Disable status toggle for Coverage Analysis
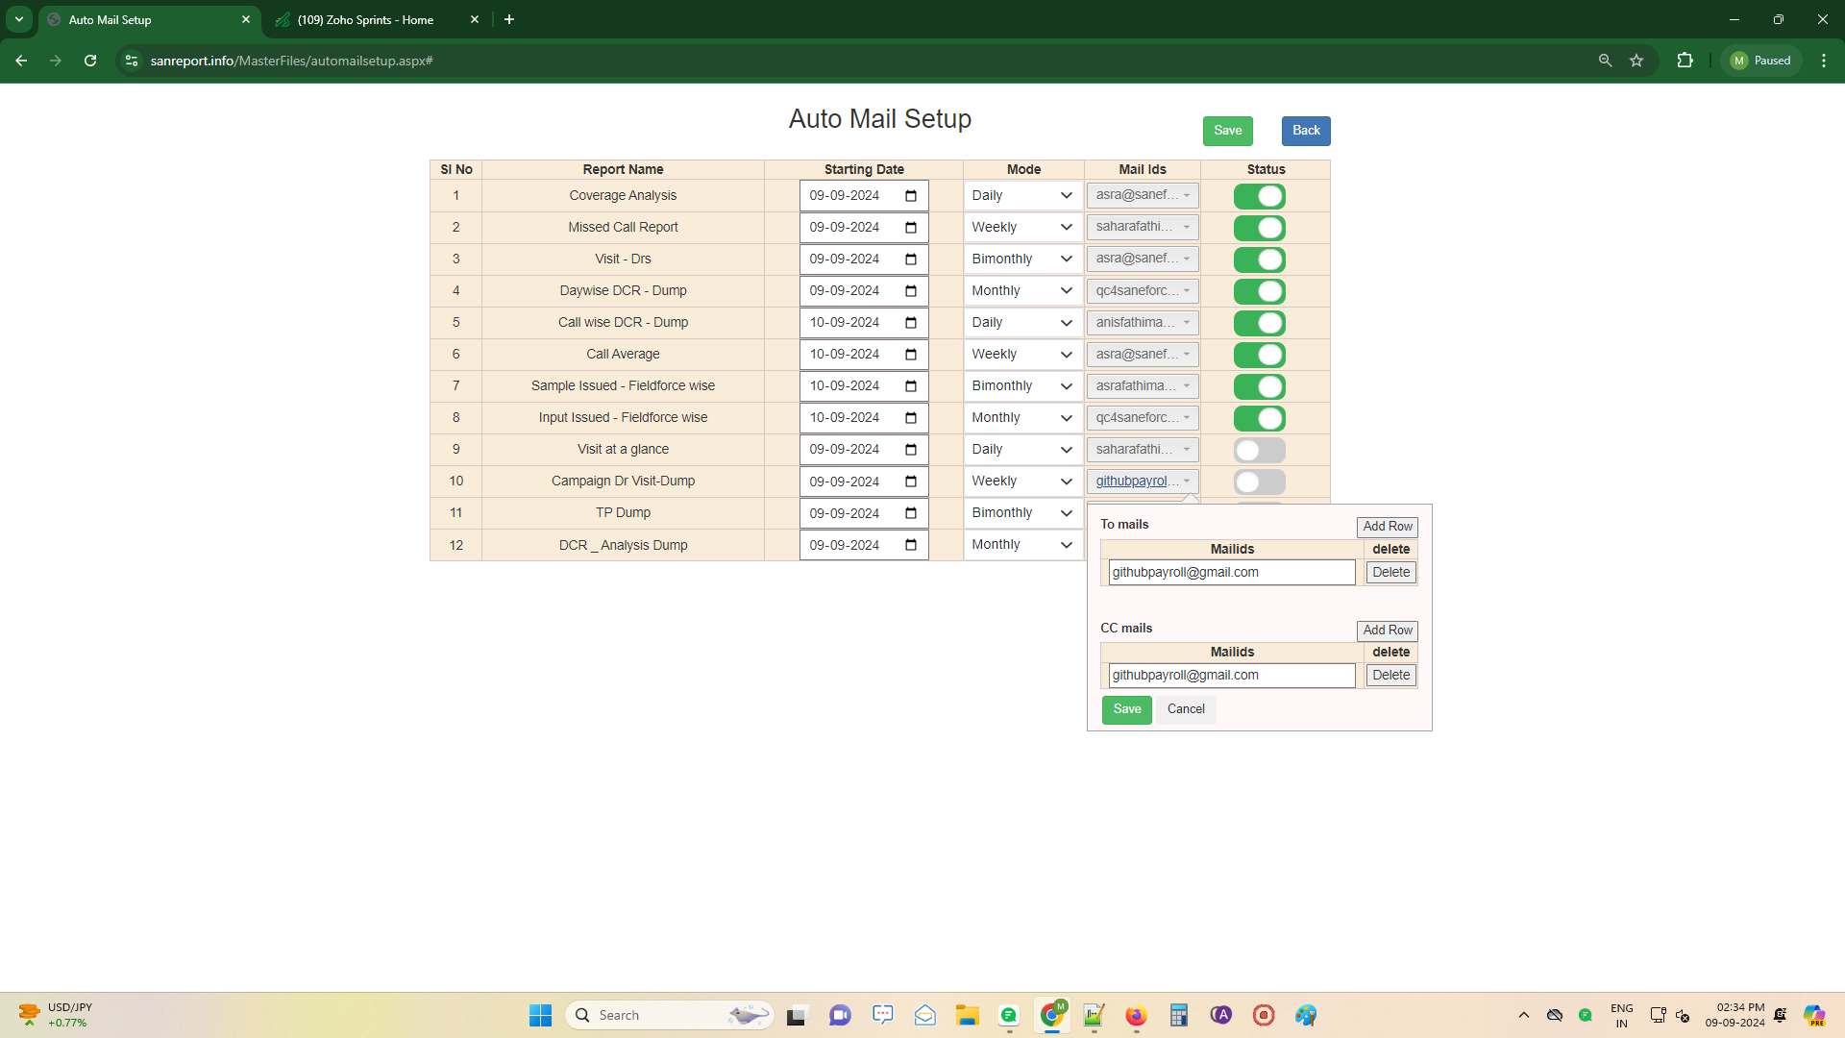The image size is (1845, 1038). [1259, 196]
